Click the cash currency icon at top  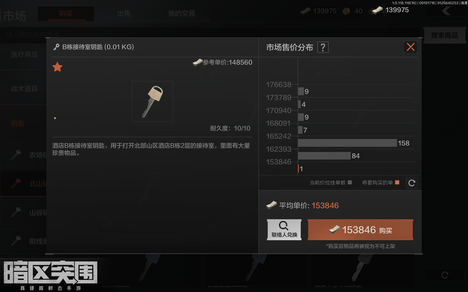pos(377,10)
